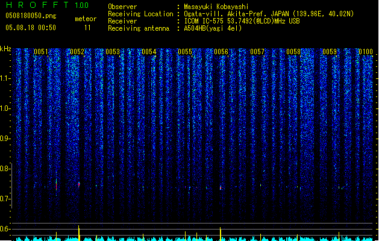Image resolution: width=379 pixels, height=241 pixels.
Task: Click the 0055 time marker
Action: [185, 52]
